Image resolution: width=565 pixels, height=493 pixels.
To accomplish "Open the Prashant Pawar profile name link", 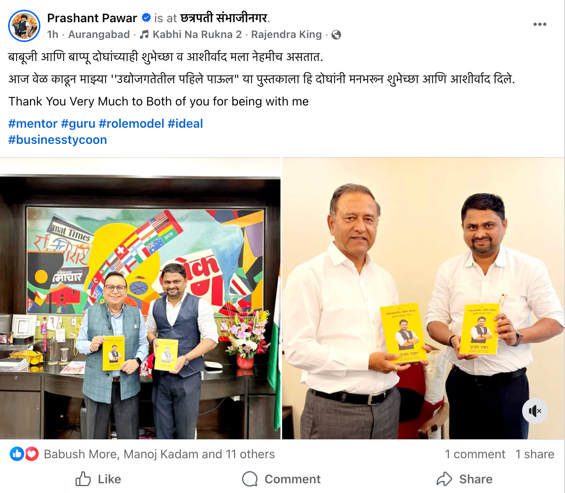I will pos(92,18).
